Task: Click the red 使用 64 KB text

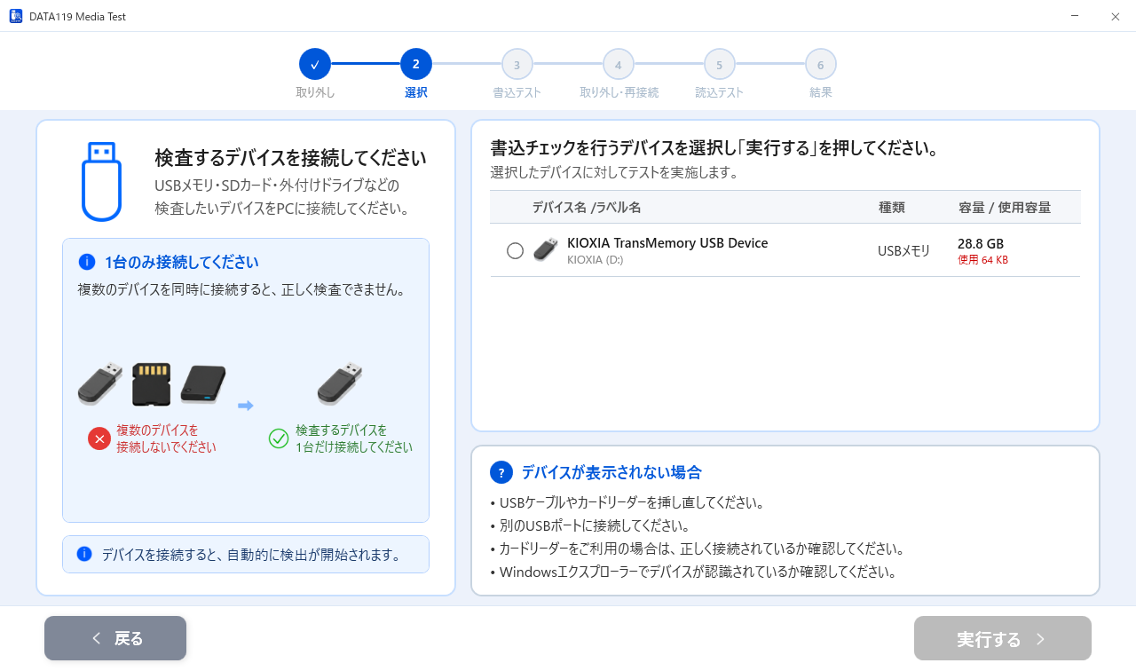Action: click(x=982, y=260)
